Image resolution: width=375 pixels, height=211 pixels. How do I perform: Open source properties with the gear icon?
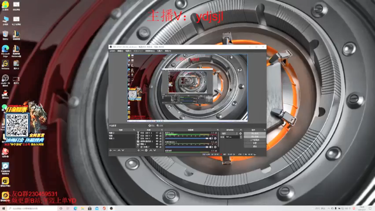[x=146, y=150]
